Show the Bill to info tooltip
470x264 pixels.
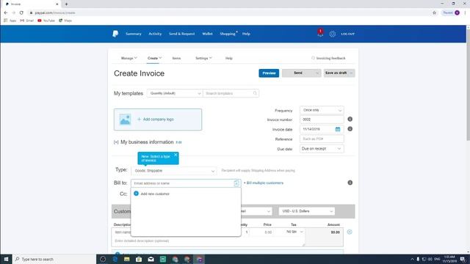tap(350, 183)
